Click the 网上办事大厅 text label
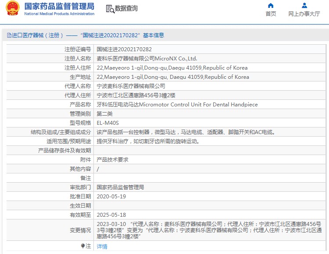Image resolution: width=329 pixels, height=254 pixels. [304, 14]
